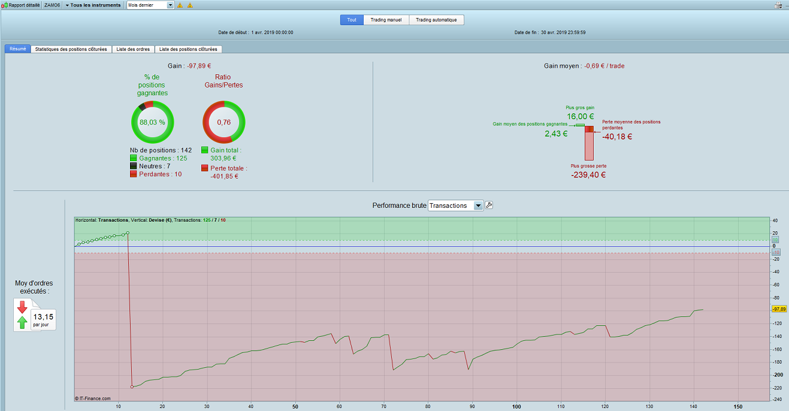Click the second yellow warning triangle icon

point(190,5)
